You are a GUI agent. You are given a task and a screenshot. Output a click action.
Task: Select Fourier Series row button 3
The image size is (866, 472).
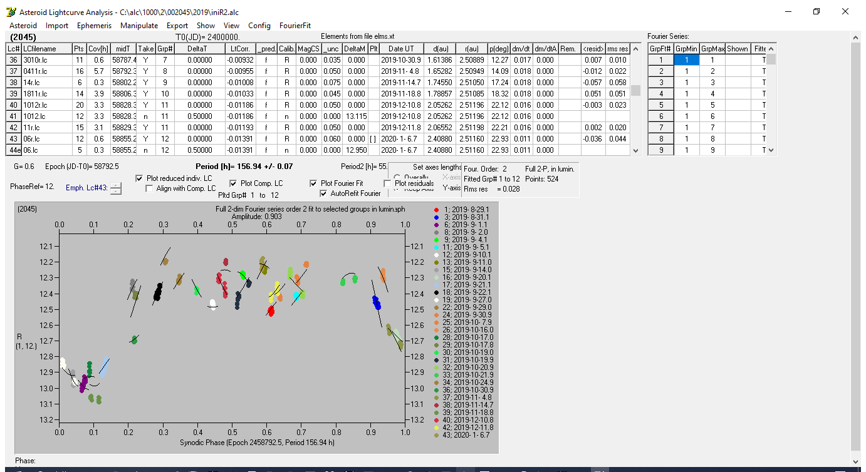(661, 83)
